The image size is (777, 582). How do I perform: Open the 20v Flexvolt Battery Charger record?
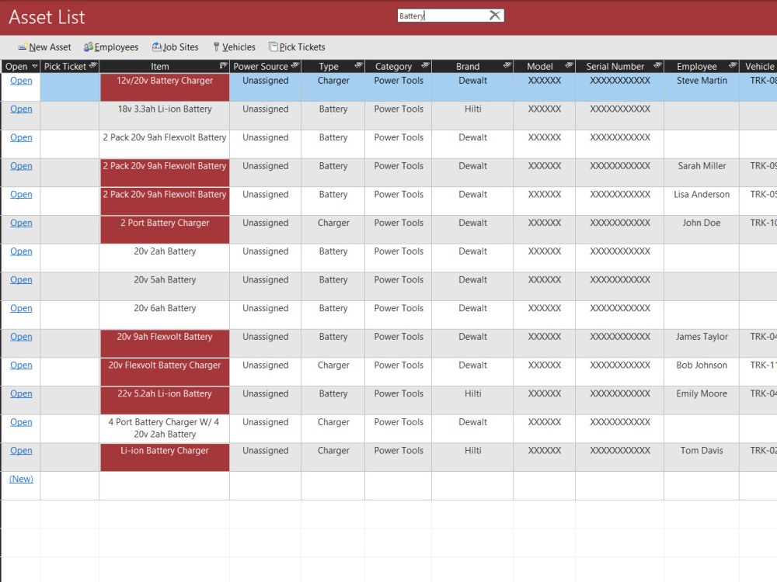[x=21, y=365]
